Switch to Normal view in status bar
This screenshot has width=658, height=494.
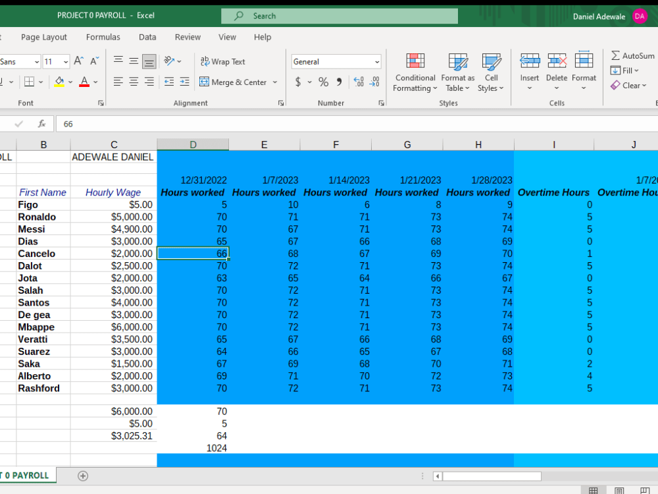coord(593,490)
